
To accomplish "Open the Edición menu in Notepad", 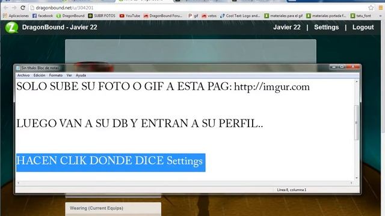I will point(39,76).
